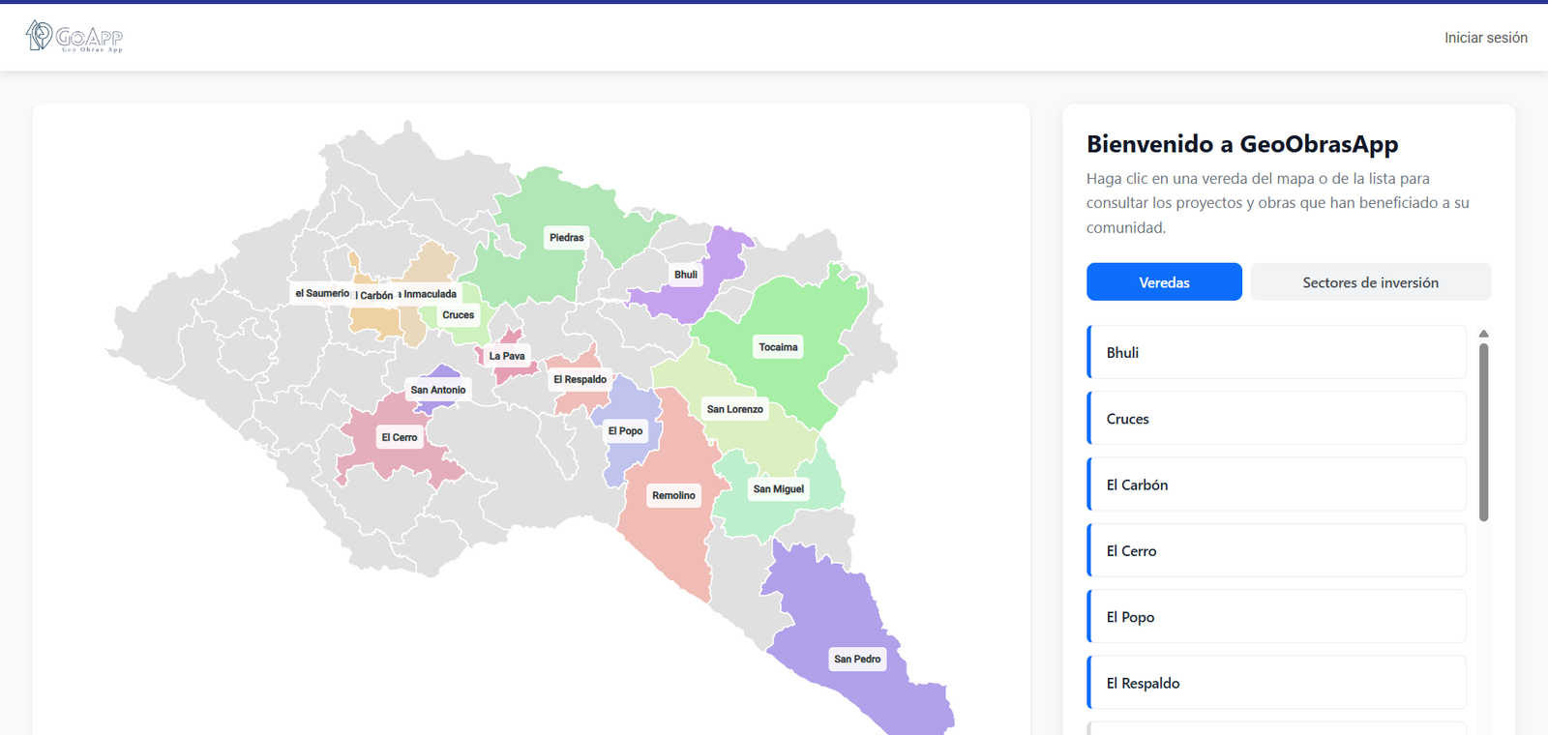The height and width of the screenshot is (735, 1548).
Task: Select Bhuli from the veredas list
Action: [1276, 353]
